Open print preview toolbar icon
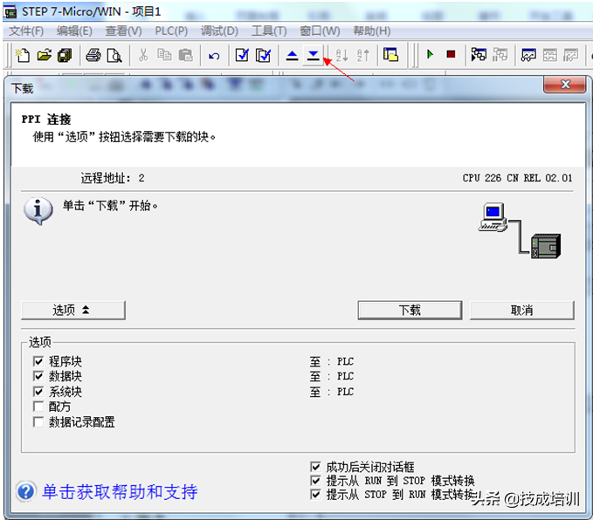 114,56
